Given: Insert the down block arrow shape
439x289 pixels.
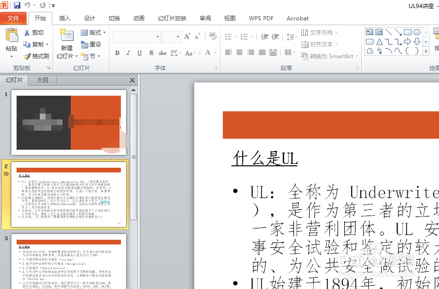Looking at the screenshot, I should tap(417, 42).
